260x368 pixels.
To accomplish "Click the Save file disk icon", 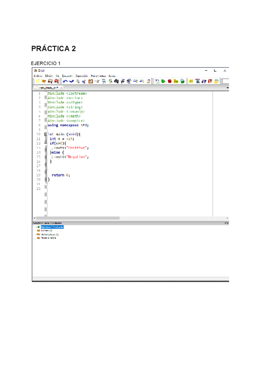I will 50,81.
